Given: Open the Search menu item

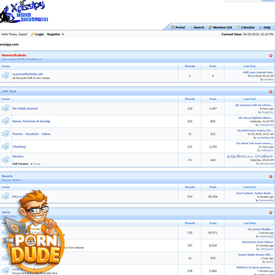Looking at the screenshot, I should (x=197, y=27).
